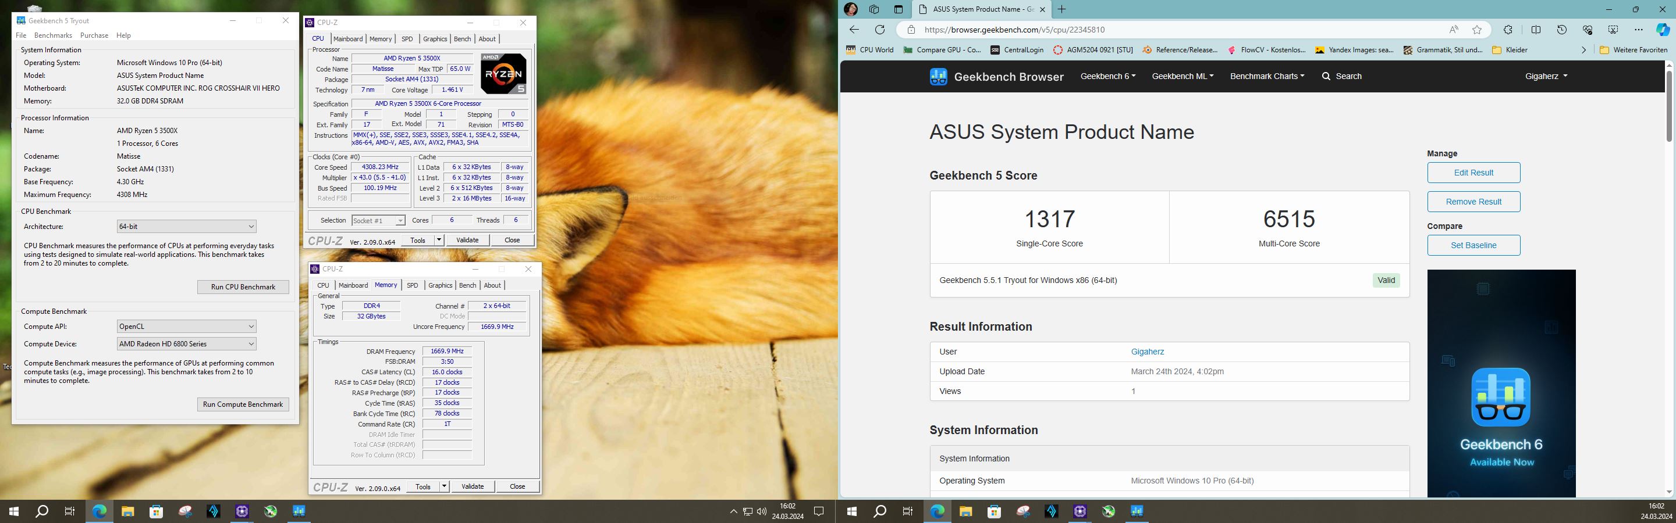
Task: Open Microsoft Store on left taskbar
Action: pos(156,511)
